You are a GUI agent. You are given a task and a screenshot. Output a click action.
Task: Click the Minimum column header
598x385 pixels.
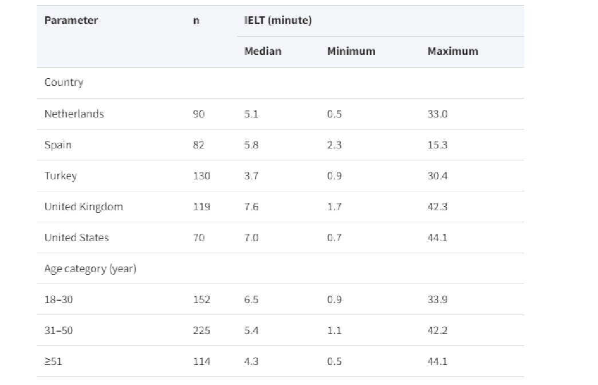351,52
